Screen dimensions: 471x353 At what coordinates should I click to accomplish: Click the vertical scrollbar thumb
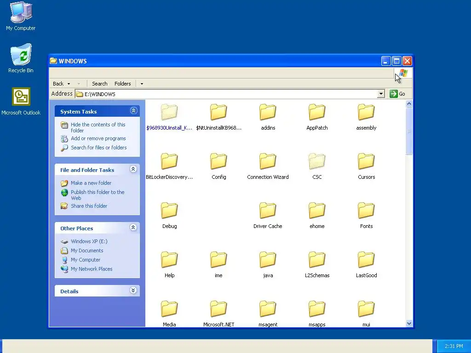click(x=409, y=131)
